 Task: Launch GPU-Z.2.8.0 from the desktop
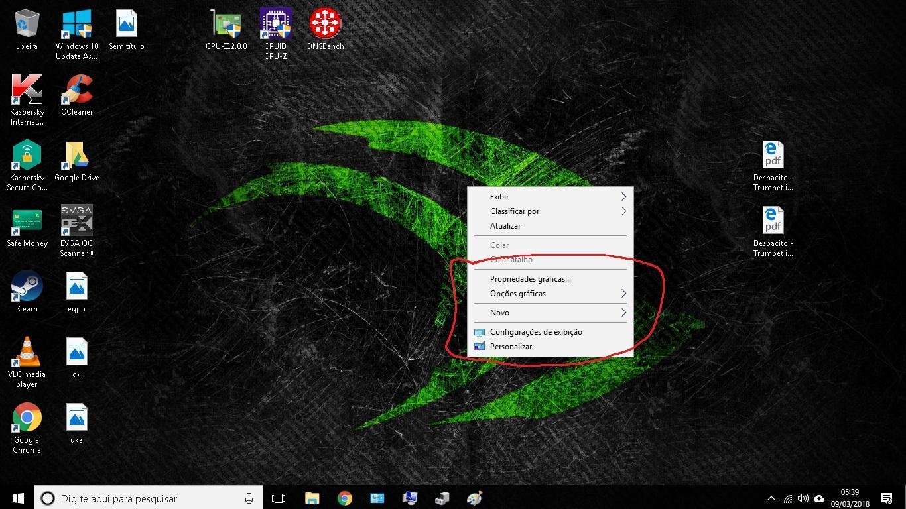[226, 30]
